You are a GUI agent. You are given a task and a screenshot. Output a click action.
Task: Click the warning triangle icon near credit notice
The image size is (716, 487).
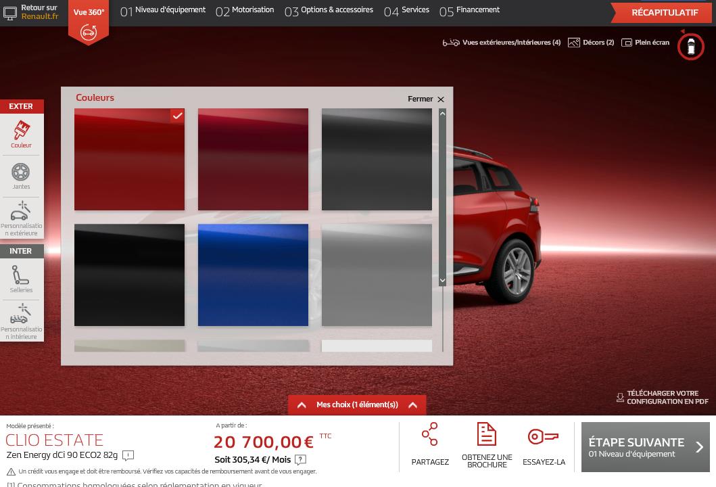pyautogui.click(x=11, y=472)
